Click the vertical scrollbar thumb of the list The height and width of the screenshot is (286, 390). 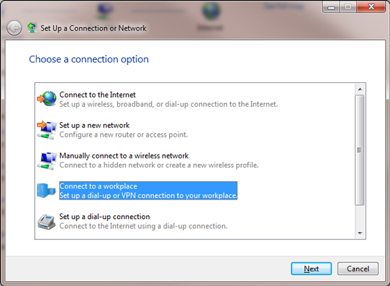359,150
